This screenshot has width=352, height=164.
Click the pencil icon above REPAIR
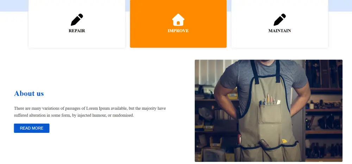[x=77, y=20]
